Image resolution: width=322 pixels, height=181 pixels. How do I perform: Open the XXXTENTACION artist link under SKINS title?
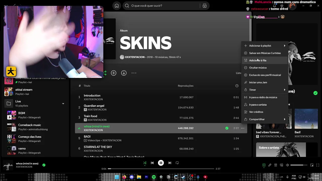pyautogui.click(x=135, y=57)
